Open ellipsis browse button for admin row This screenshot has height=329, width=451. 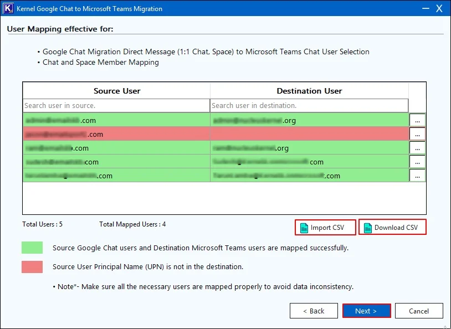click(x=417, y=120)
